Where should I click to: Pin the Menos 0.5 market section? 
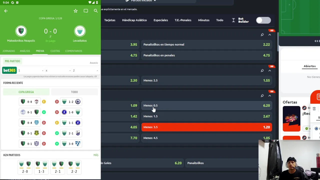click(x=262, y=96)
